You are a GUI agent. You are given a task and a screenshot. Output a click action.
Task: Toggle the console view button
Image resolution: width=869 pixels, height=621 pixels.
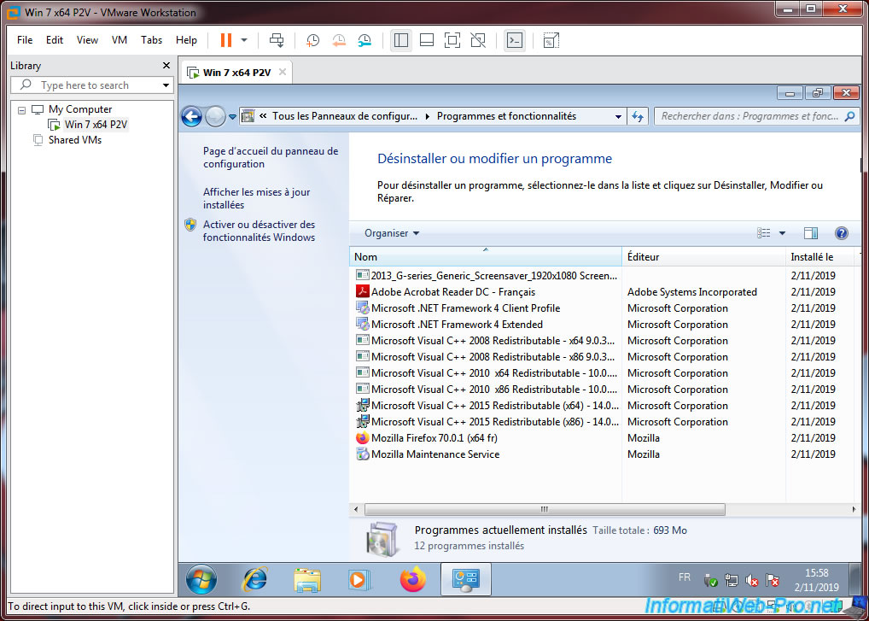514,40
